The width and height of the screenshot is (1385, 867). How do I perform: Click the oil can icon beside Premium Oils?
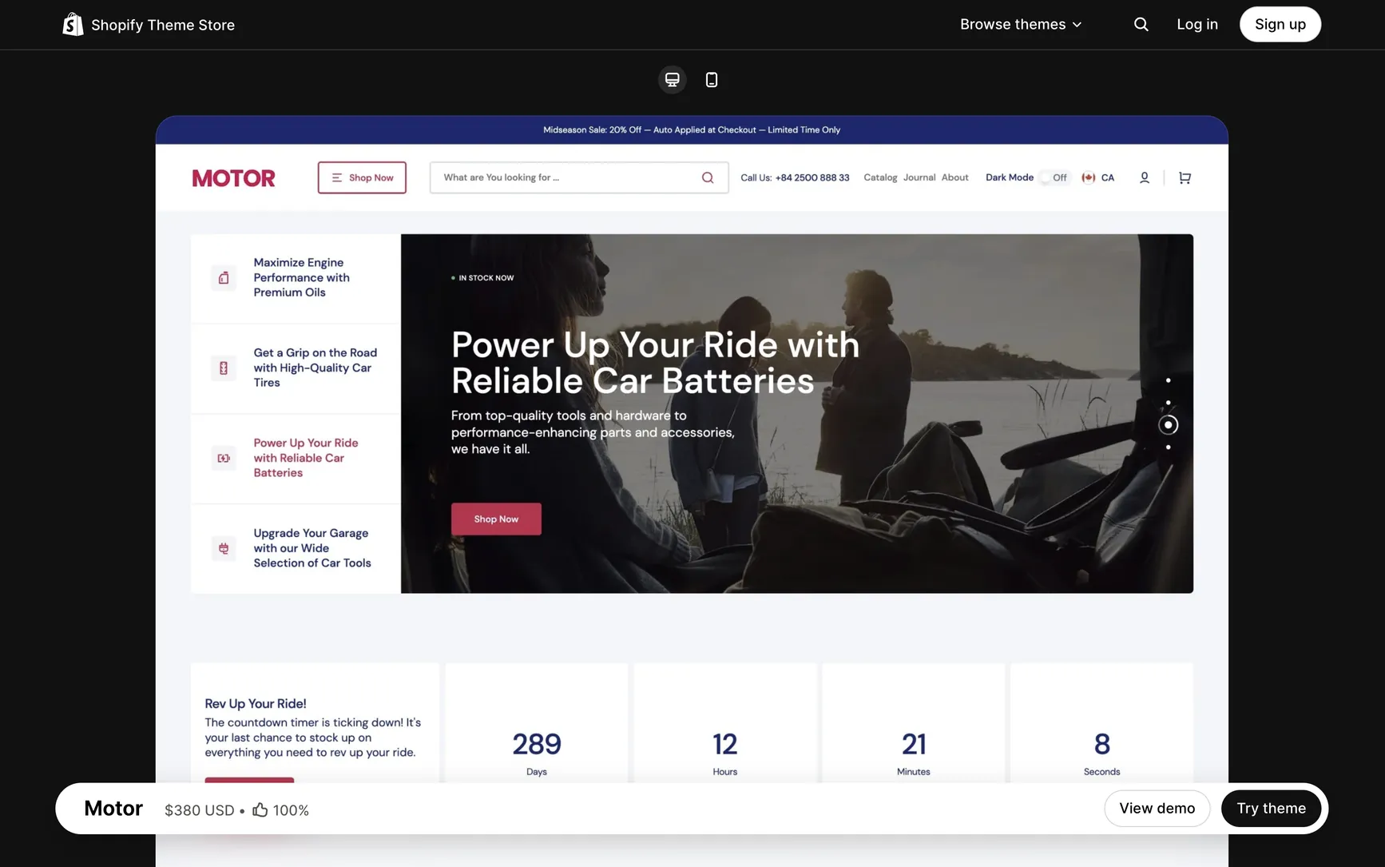coord(224,277)
